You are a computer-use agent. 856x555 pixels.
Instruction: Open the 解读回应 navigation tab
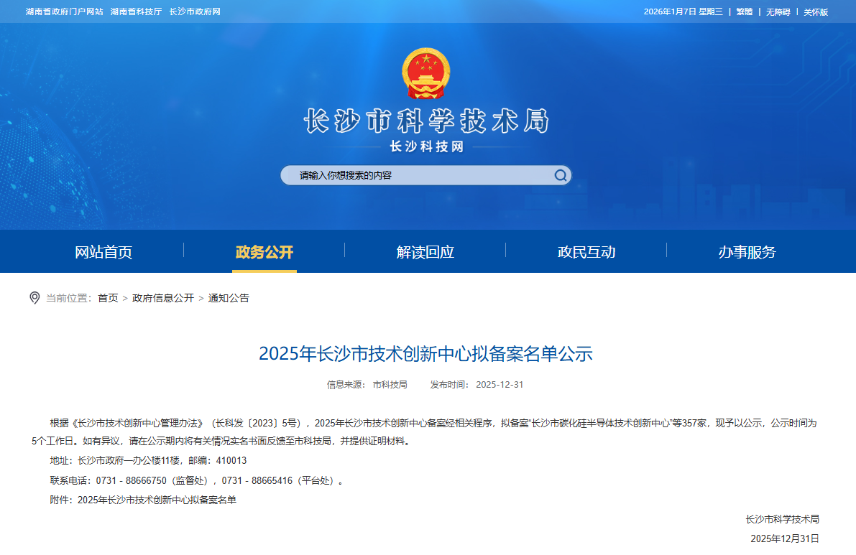425,252
